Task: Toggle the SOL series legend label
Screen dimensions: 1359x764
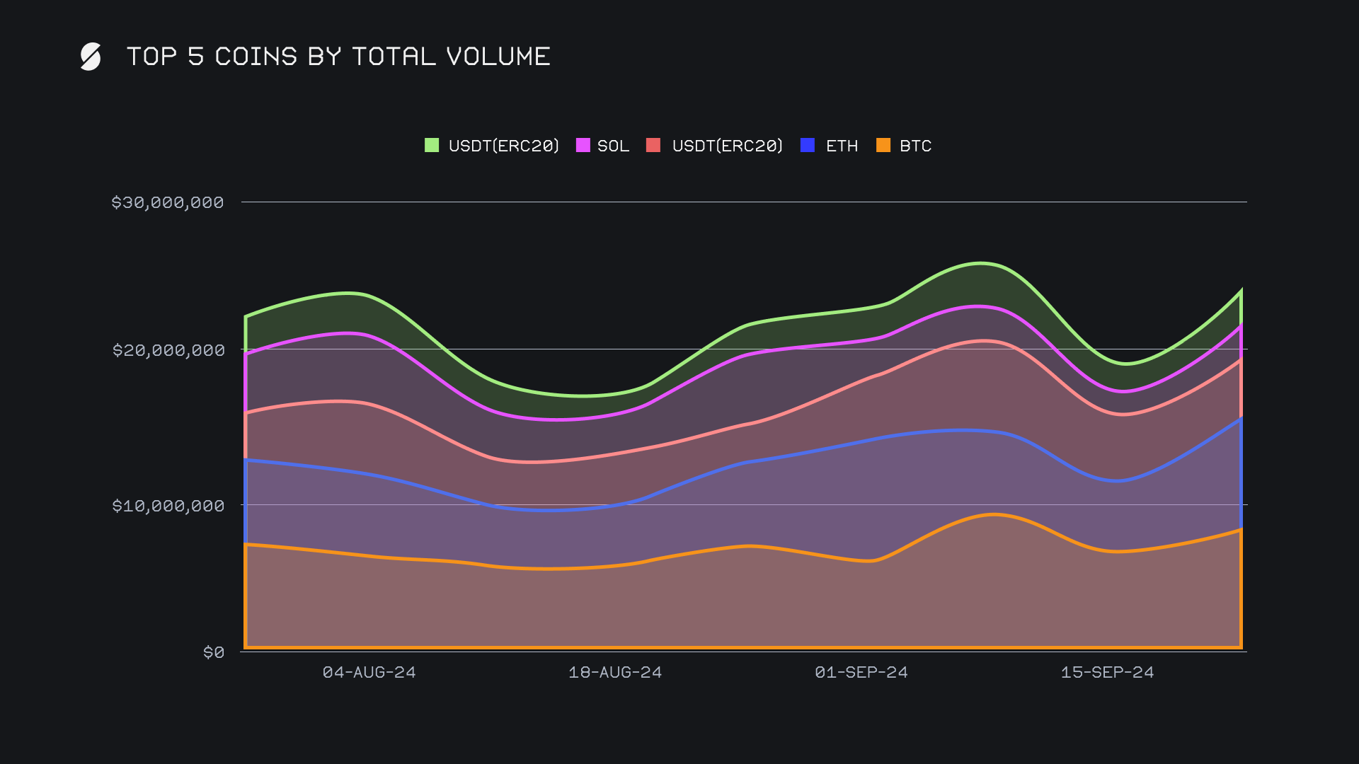Action: 613,146
